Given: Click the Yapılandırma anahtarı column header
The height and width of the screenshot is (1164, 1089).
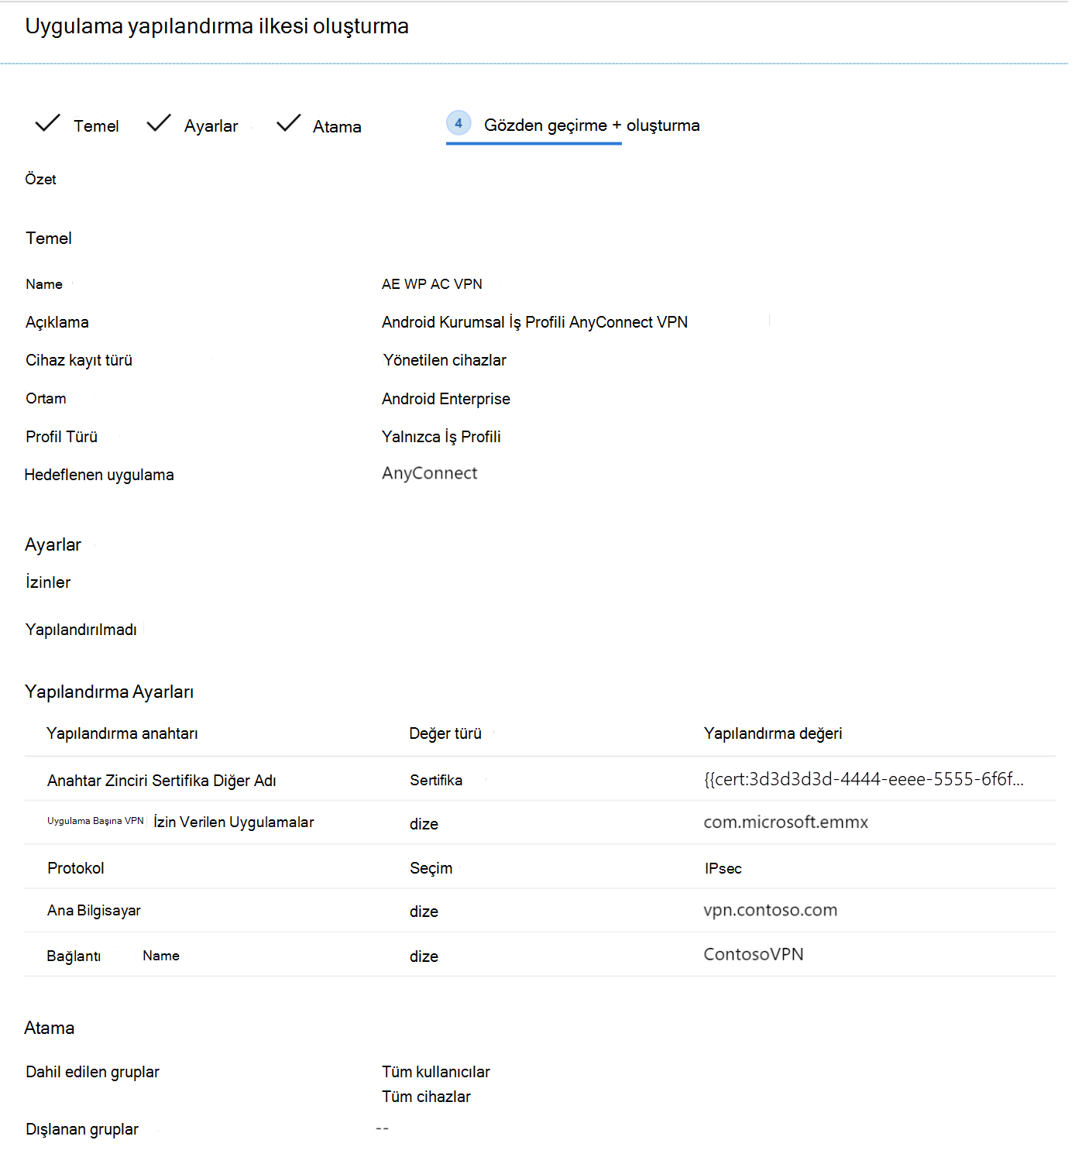Looking at the screenshot, I should click(x=122, y=733).
